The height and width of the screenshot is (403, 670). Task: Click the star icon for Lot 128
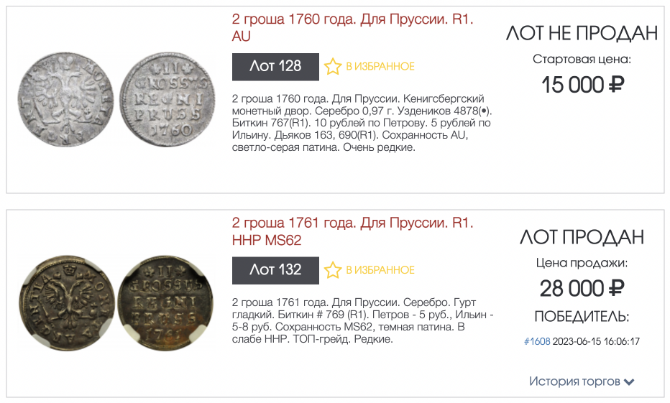(332, 67)
